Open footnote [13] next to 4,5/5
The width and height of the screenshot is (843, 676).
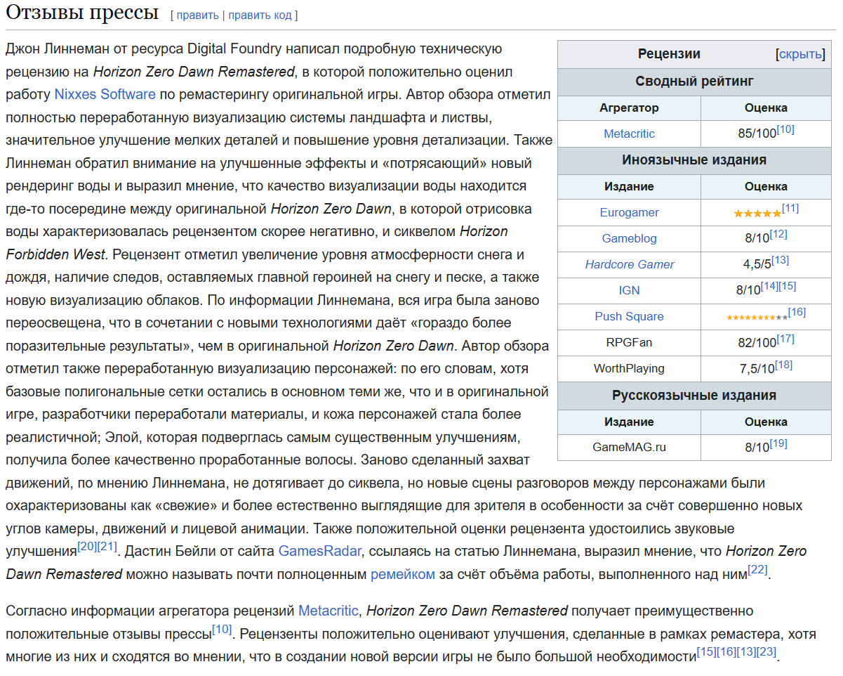[x=781, y=260]
